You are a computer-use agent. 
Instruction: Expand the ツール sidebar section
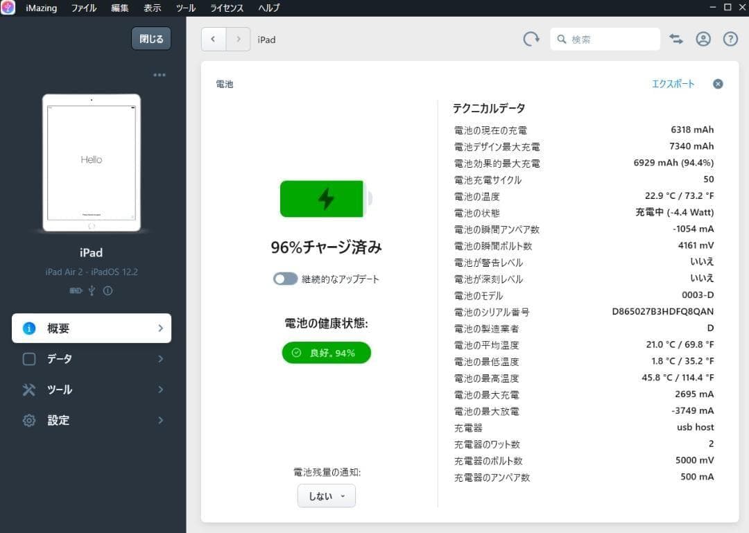click(x=92, y=390)
